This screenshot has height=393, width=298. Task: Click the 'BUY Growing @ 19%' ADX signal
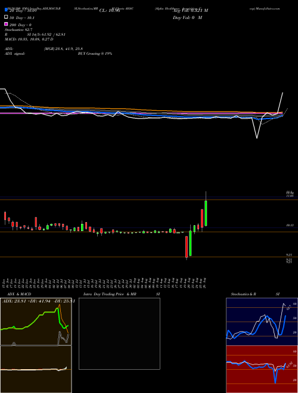95,54
